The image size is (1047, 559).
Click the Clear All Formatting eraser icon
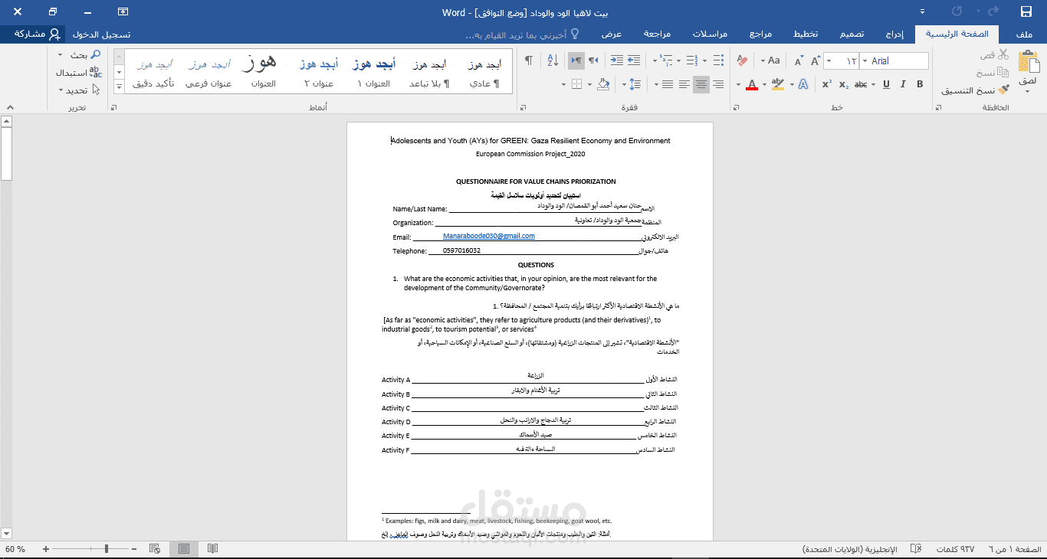pos(743,60)
